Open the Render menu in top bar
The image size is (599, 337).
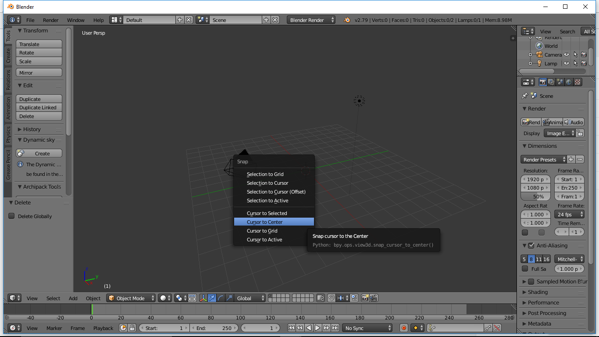50,20
